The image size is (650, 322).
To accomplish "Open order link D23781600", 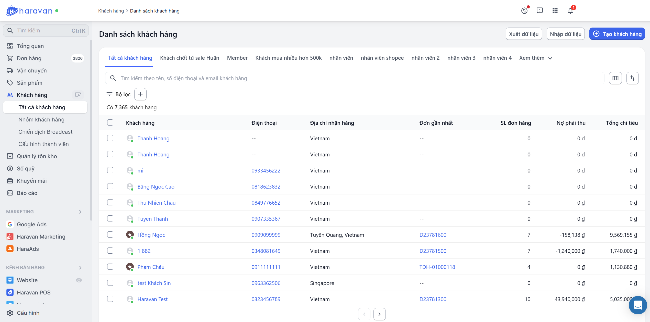I will tap(433, 235).
